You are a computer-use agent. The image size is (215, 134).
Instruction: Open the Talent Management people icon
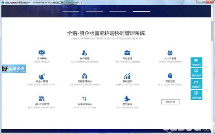(x=170, y=53)
